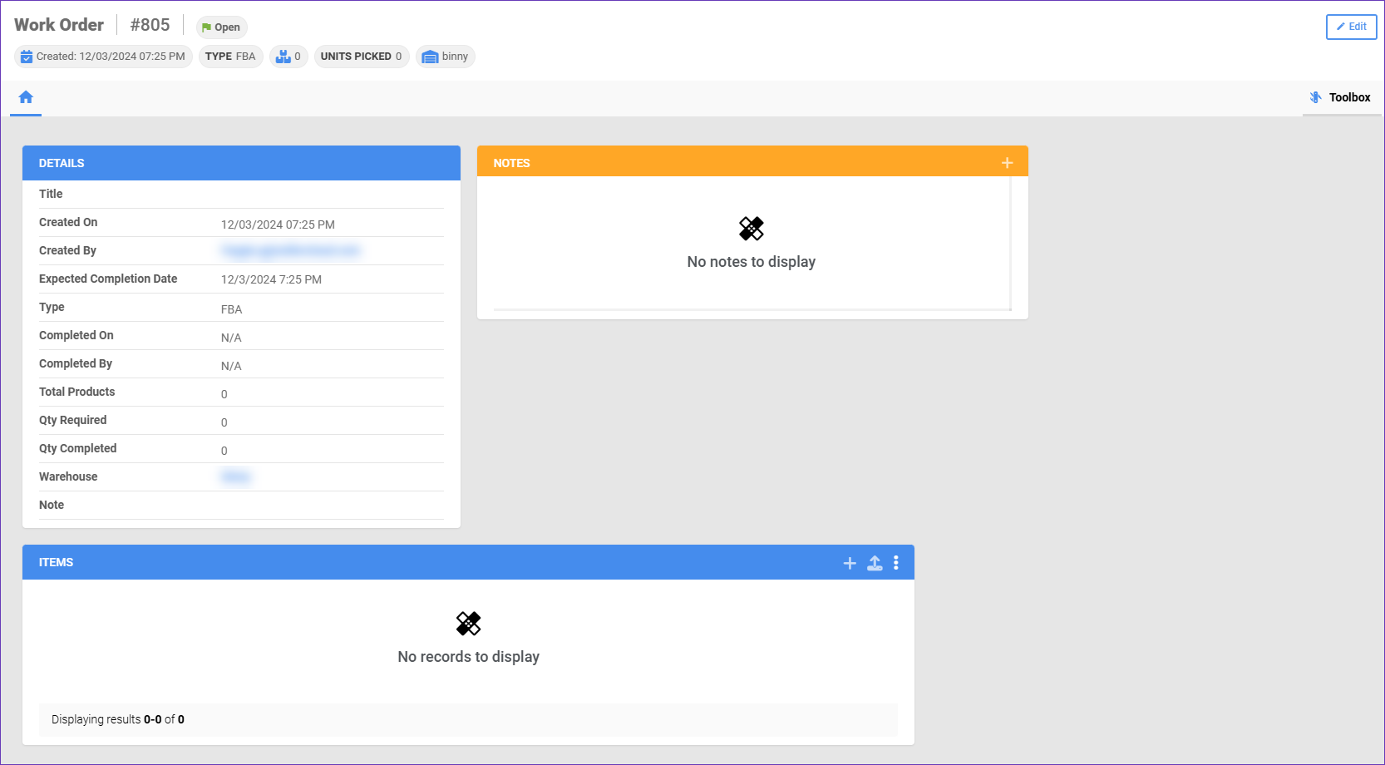Viewport: 1385px width, 765px height.
Task: Open the Home tab icon
Action: point(26,97)
